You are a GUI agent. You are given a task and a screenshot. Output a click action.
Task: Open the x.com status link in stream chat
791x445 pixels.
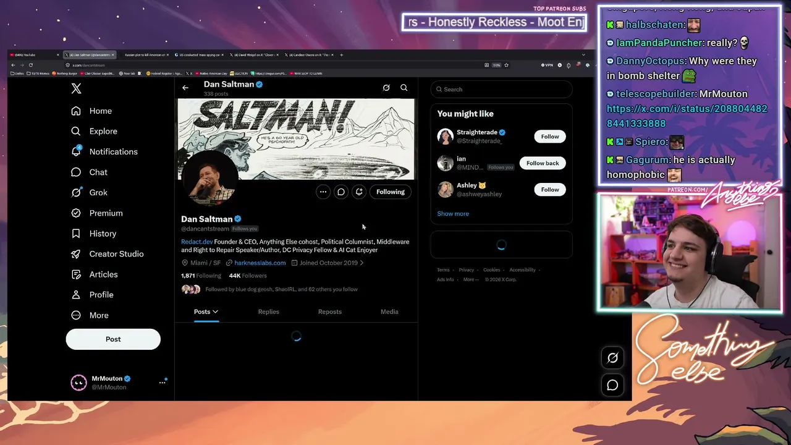click(x=687, y=116)
